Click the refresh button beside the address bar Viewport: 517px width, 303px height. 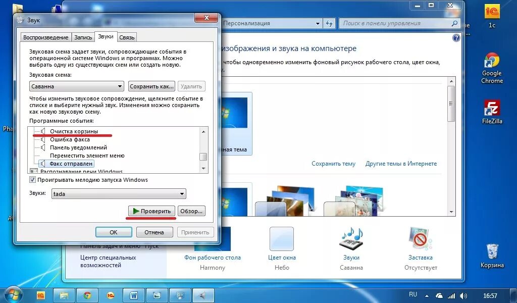(x=329, y=23)
